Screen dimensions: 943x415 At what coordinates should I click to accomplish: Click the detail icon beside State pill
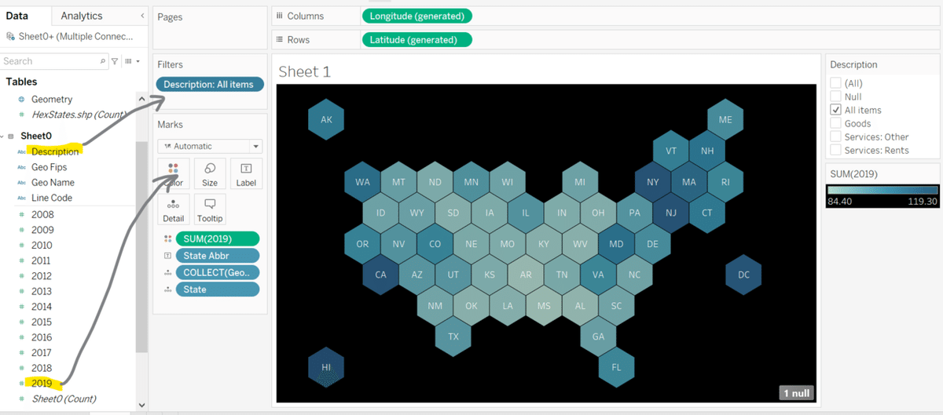coord(167,289)
